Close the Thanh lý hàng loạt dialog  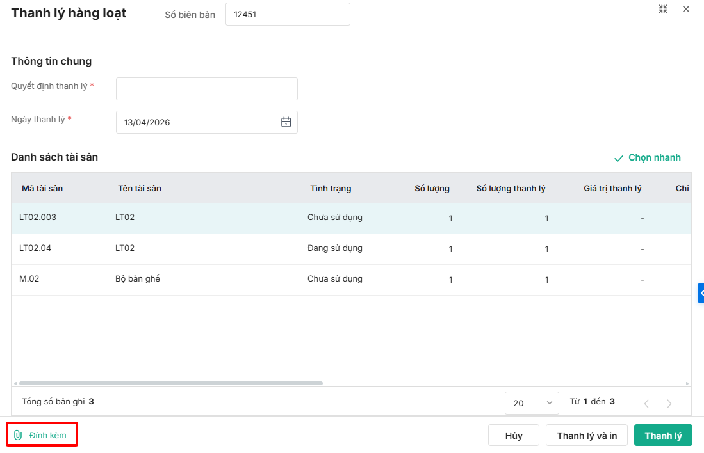tap(686, 9)
